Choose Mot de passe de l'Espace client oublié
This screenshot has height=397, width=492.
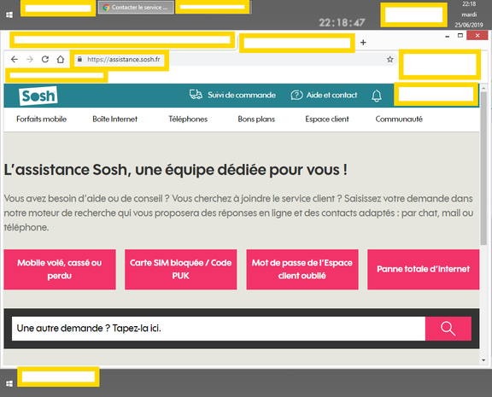pos(302,270)
